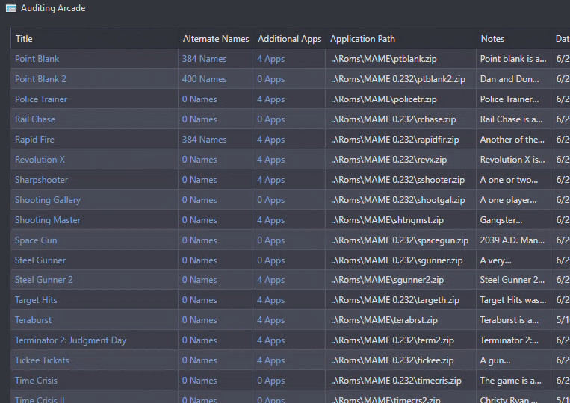570x403 pixels.
Task: Open 384 Names for Rapid Fire
Action: click(x=204, y=140)
